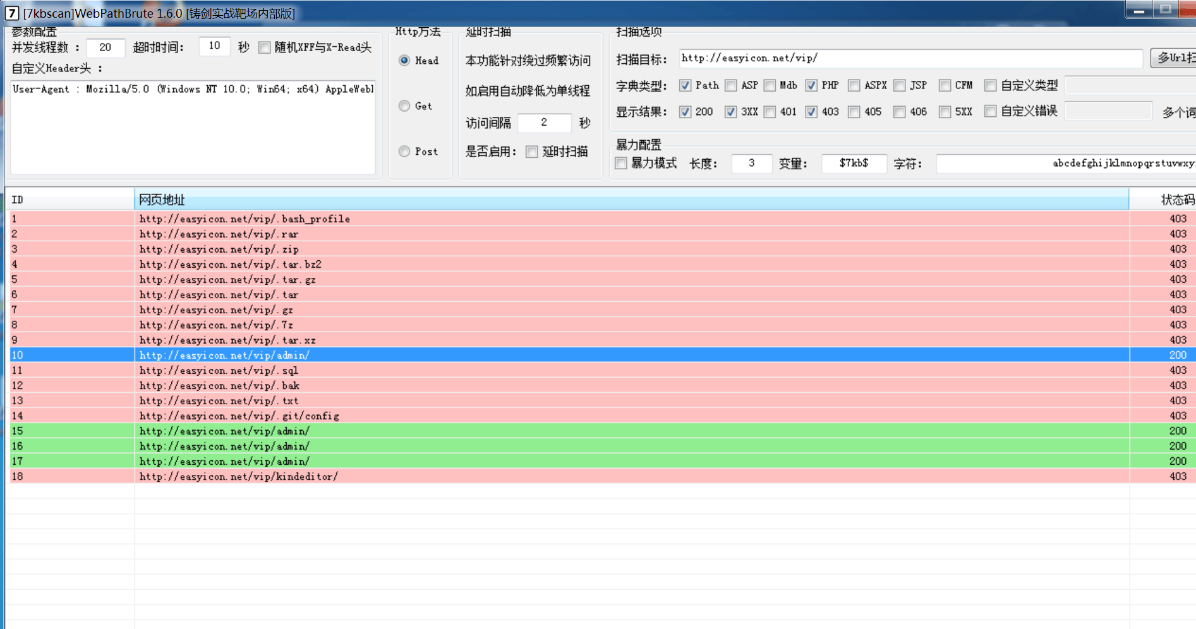This screenshot has height=629, width=1196.
Task: Click the timeout seconds field
Action: [215, 46]
